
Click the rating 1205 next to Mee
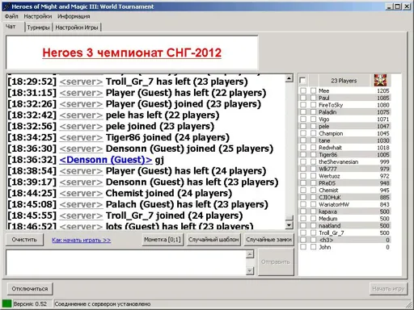383,90
